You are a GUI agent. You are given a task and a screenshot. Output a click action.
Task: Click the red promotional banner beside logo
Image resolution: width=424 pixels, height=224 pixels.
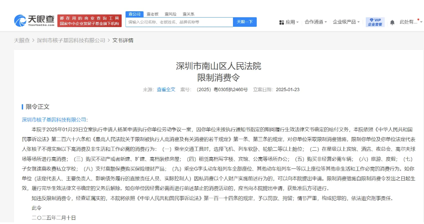(90, 21)
